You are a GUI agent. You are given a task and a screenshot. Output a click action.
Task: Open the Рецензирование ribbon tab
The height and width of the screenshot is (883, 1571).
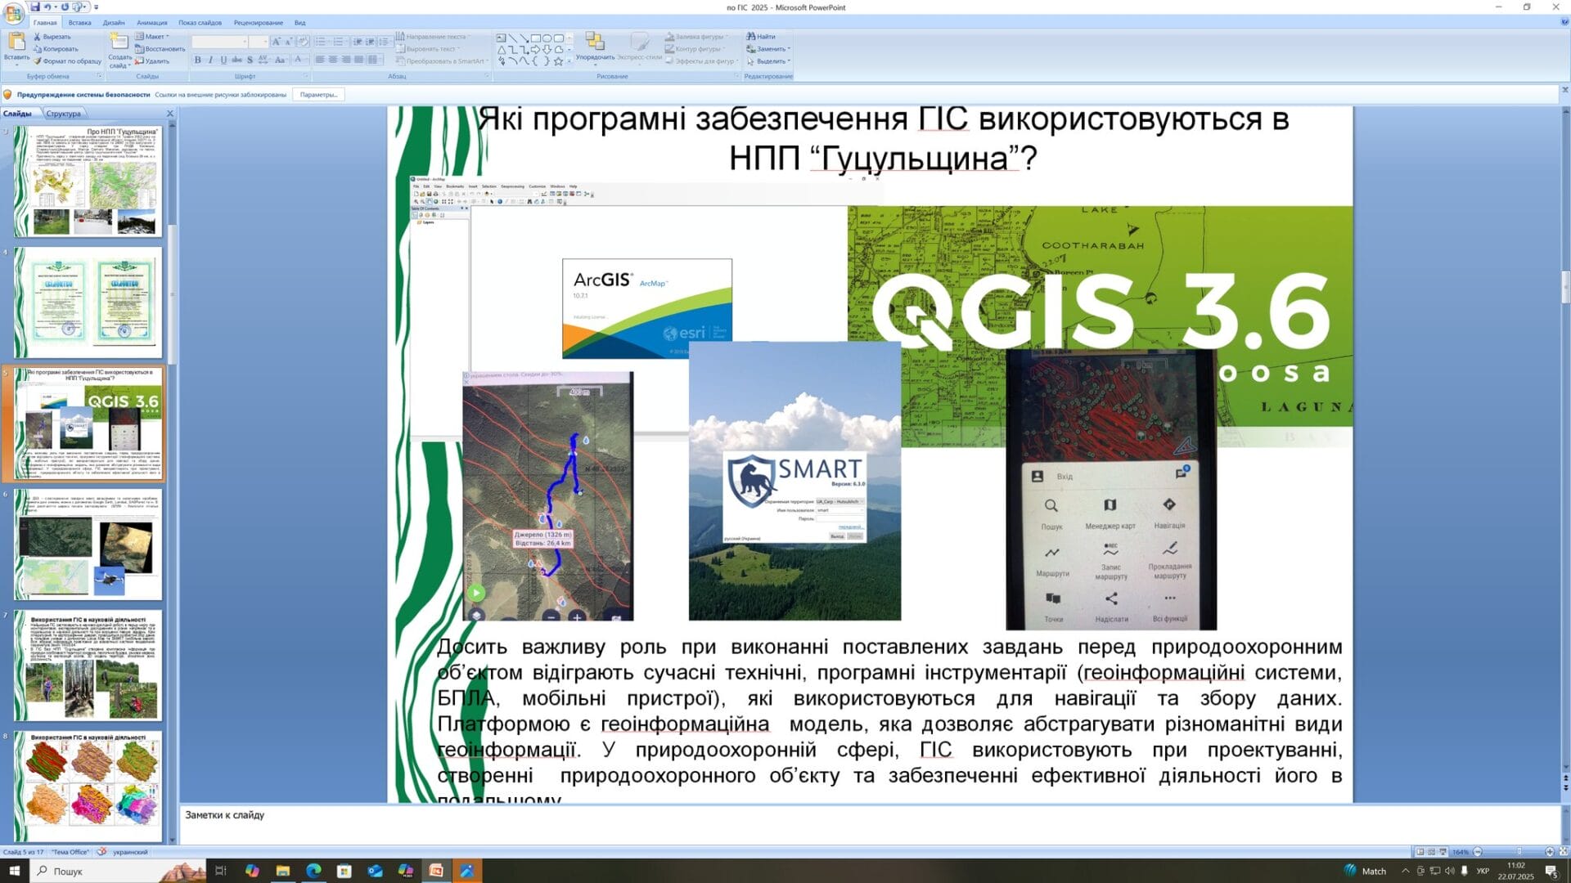pyautogui.click(x=259, y=23)
